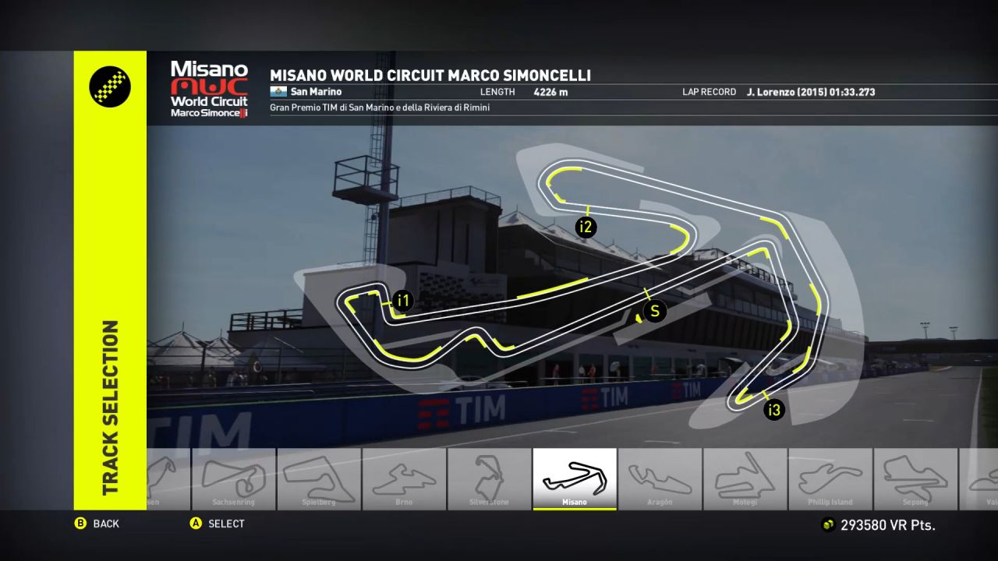Click the San Marino flag icon

pos(278,92)
